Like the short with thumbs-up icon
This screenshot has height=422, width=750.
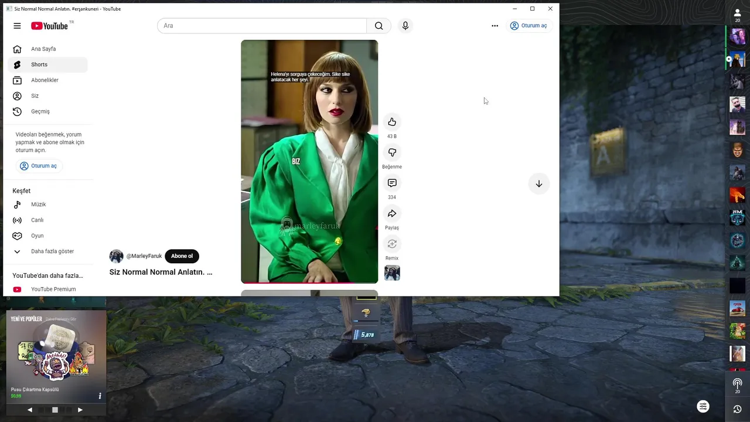click(392, 122)
